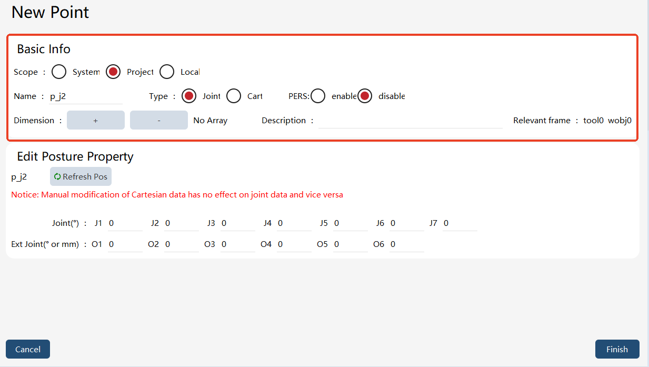Edit the J4 joint value field

294,223
